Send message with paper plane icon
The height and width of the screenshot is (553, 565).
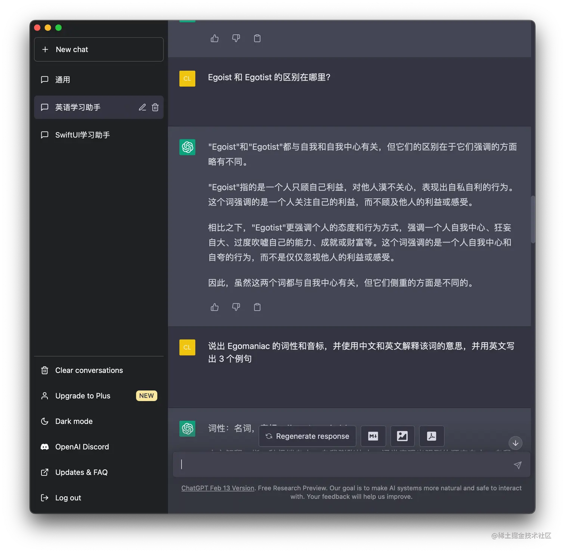pyautogui.click(x=518, y=465)
